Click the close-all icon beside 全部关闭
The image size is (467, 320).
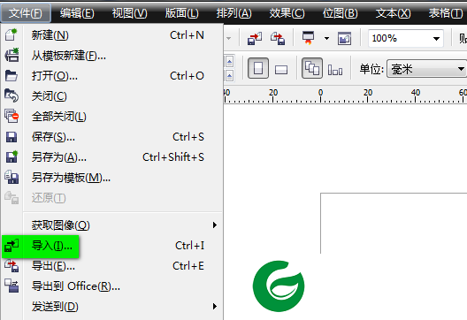point(11,116)
